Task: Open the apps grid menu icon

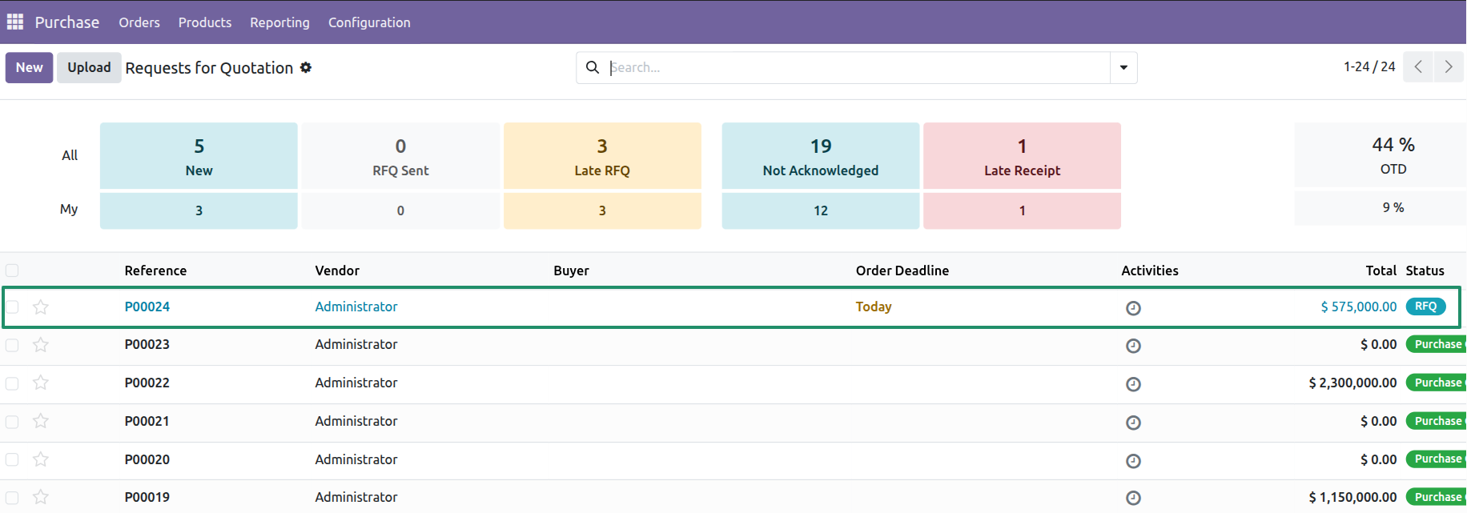Action: click(15, 22)
